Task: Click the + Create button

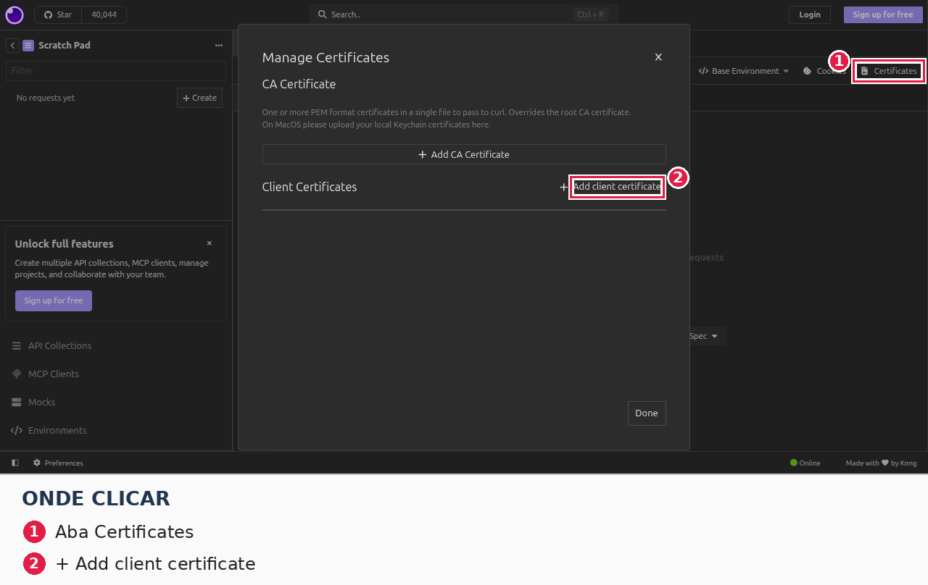Action: (199, 98)
